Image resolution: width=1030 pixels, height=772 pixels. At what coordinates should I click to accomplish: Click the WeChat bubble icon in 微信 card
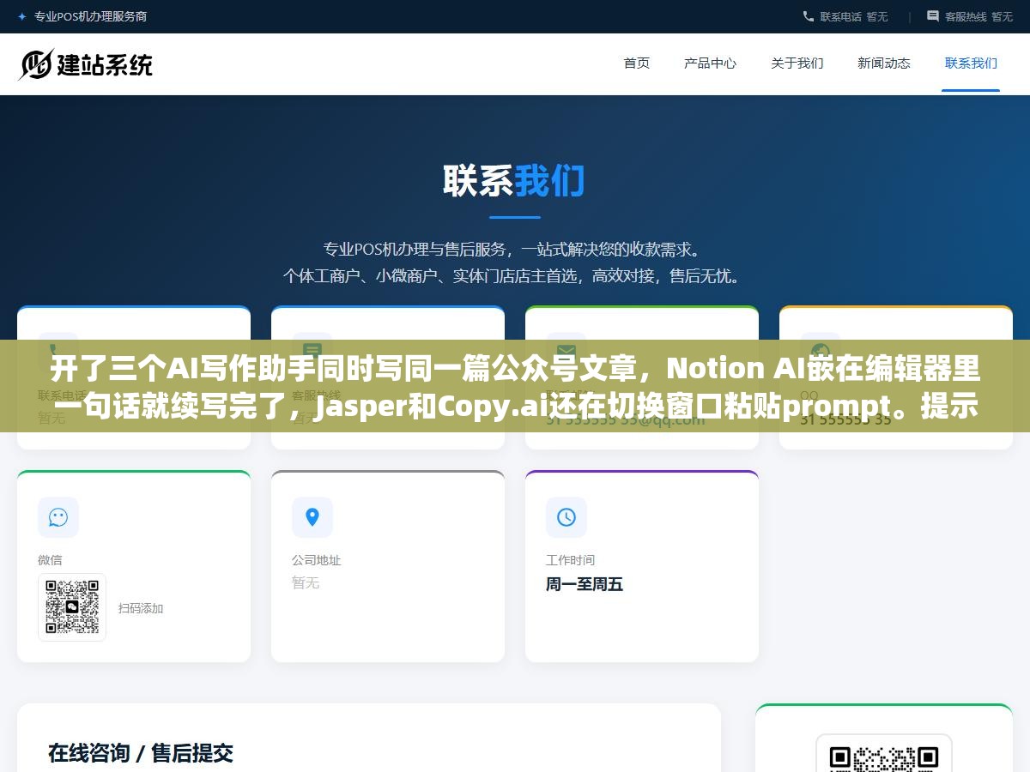click(58, 517)
